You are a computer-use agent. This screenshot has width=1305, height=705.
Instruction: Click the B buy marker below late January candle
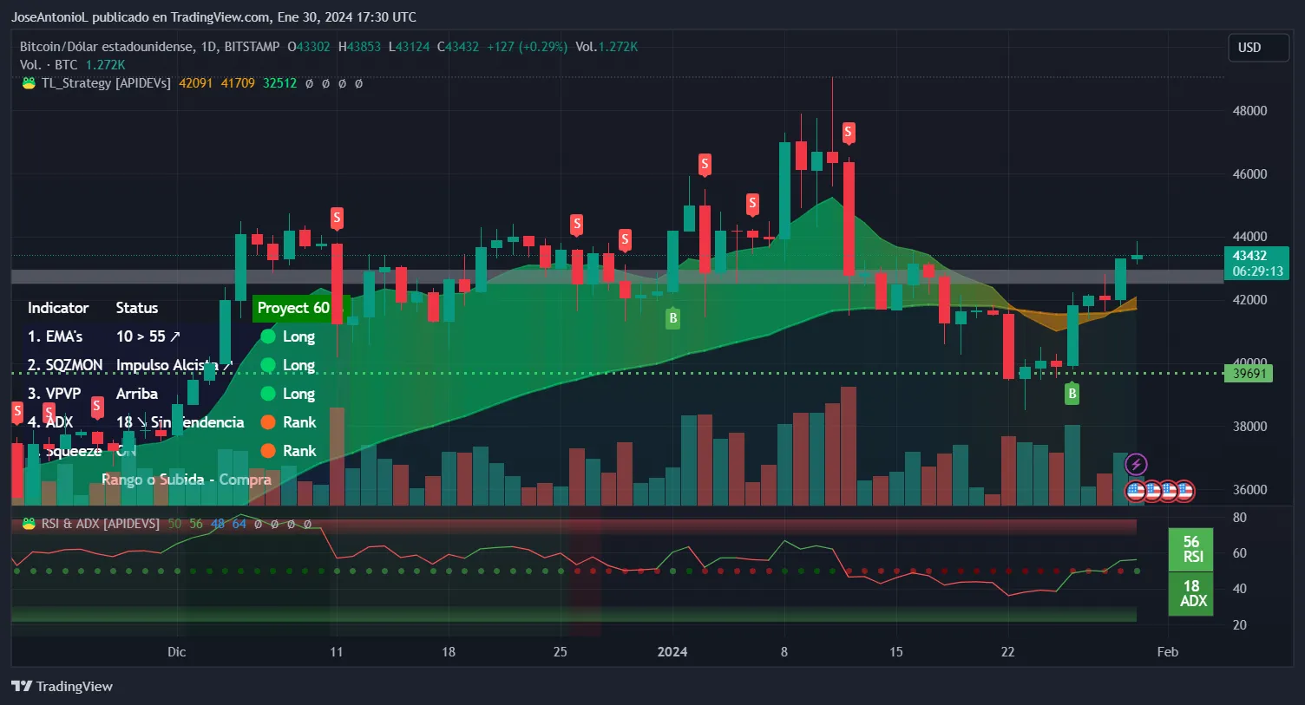click(x=1072, y=394)
